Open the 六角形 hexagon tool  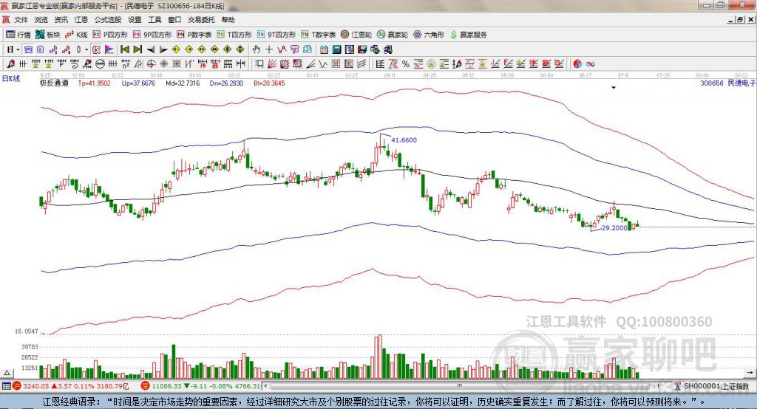(429, 35)
